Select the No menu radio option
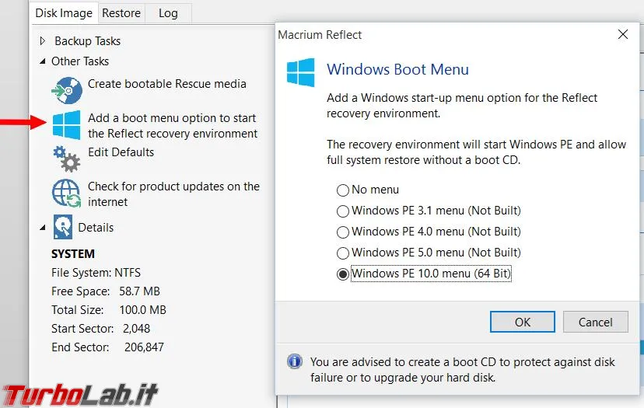 click(x=343, y=190)
